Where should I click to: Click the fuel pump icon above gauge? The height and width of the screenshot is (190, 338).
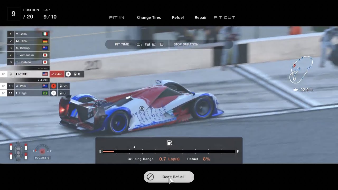[x=170, y=143]
